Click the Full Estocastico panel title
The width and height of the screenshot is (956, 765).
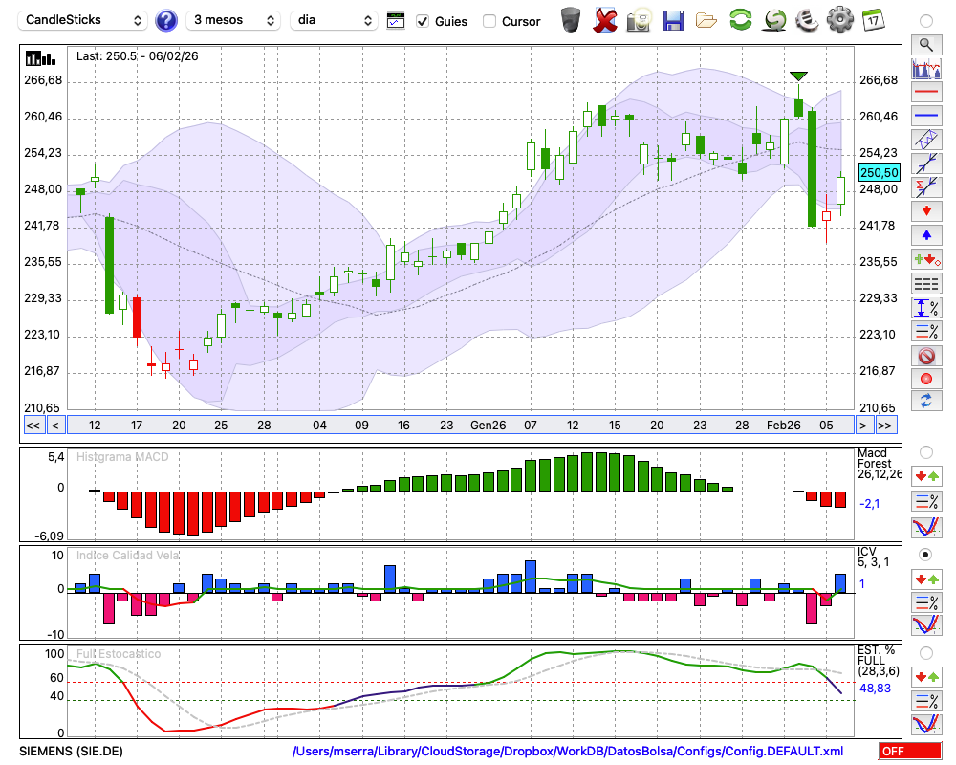point(119,654)
